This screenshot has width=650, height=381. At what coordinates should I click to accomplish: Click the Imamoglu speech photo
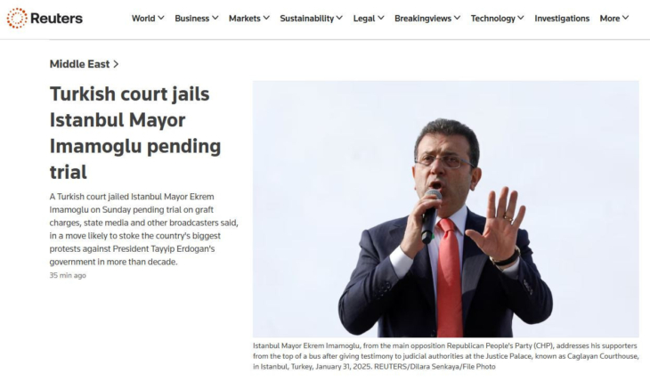[445, 209]
